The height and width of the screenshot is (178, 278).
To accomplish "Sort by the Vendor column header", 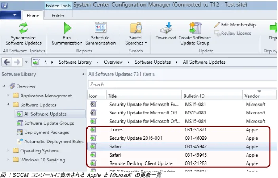I will click(x=259, y=96).
